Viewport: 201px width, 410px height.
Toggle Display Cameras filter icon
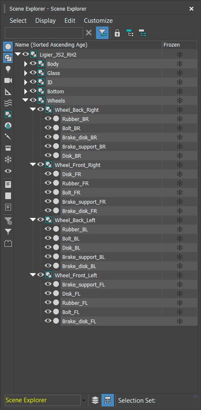[x=8, y=80]
